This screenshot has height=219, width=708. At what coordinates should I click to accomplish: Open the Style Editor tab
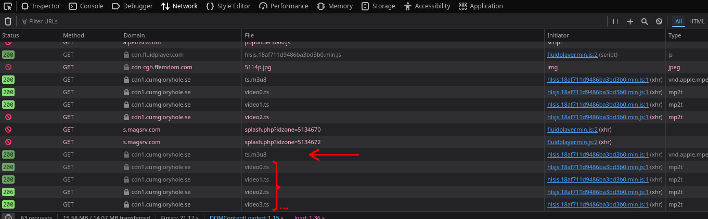[228, 6]
